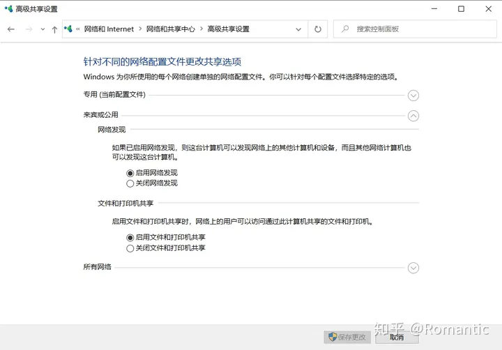
Task: Close the 高级共享设置 window
Action: pyautogui.click(x=488, y=8)
